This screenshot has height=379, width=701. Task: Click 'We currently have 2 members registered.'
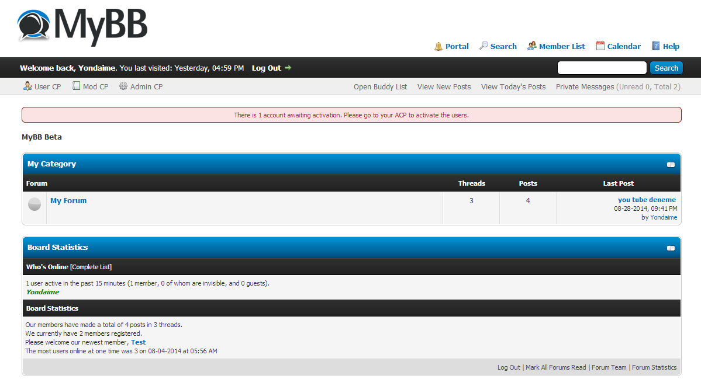click(x=84, y=333)
